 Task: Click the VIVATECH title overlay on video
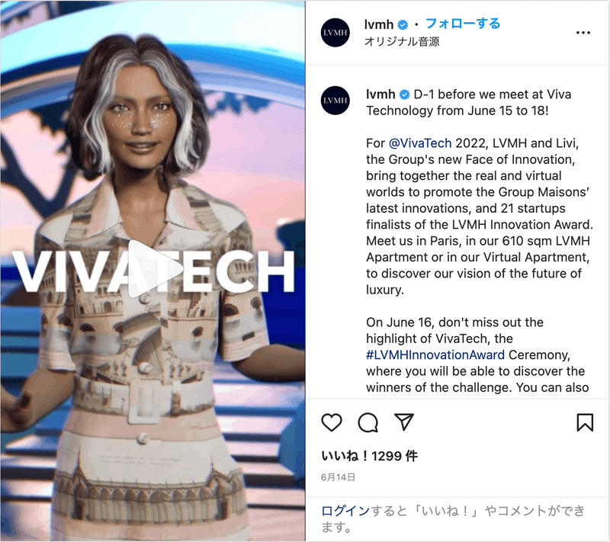[154, 271]
